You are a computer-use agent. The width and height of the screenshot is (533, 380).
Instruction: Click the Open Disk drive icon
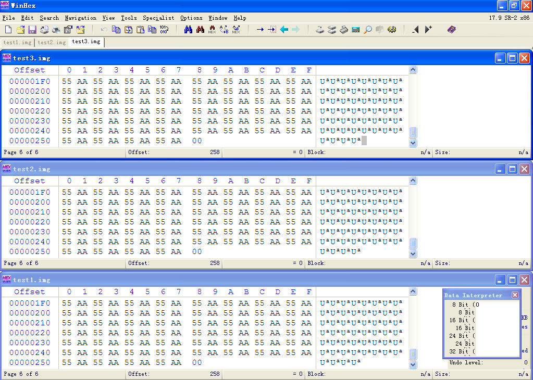click(319, 30)
